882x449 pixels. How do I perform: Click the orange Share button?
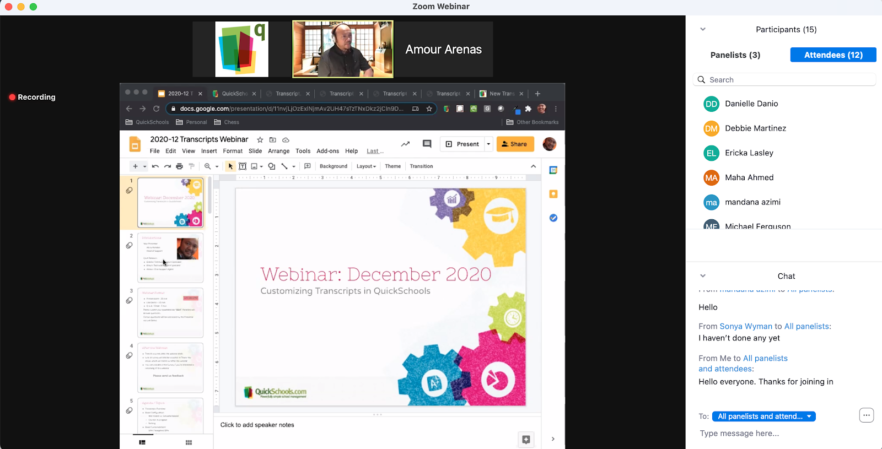tap(515, 144)
